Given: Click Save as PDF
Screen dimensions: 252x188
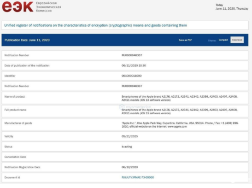Looking at the screenshot, I should pyautogui.click(x=185, y=40).
